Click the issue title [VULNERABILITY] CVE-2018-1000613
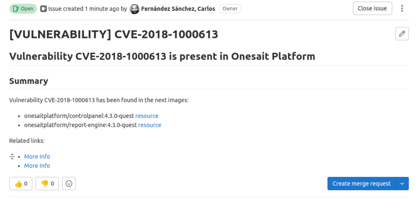416x202 pixels. [x=114, y=34]
